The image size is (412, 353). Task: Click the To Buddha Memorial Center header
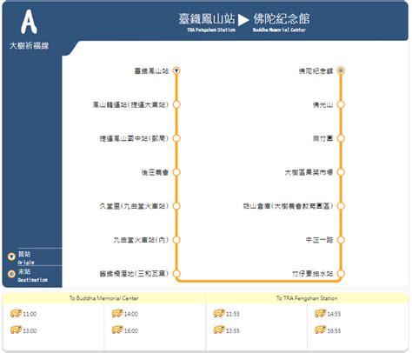tap(104, 298)
